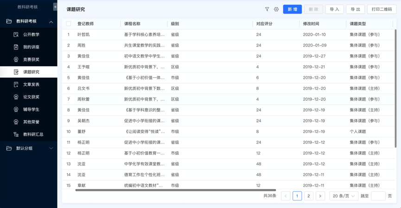401x208 pixels.
Task: Click the 文章发表 document icon
Action: (x=16, y=85)
